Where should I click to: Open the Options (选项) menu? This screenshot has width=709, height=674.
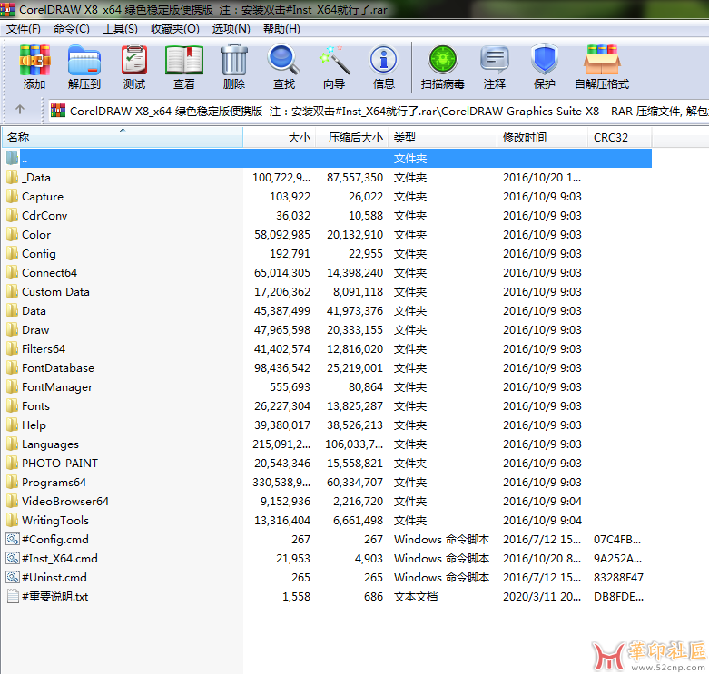pos(231,29)
